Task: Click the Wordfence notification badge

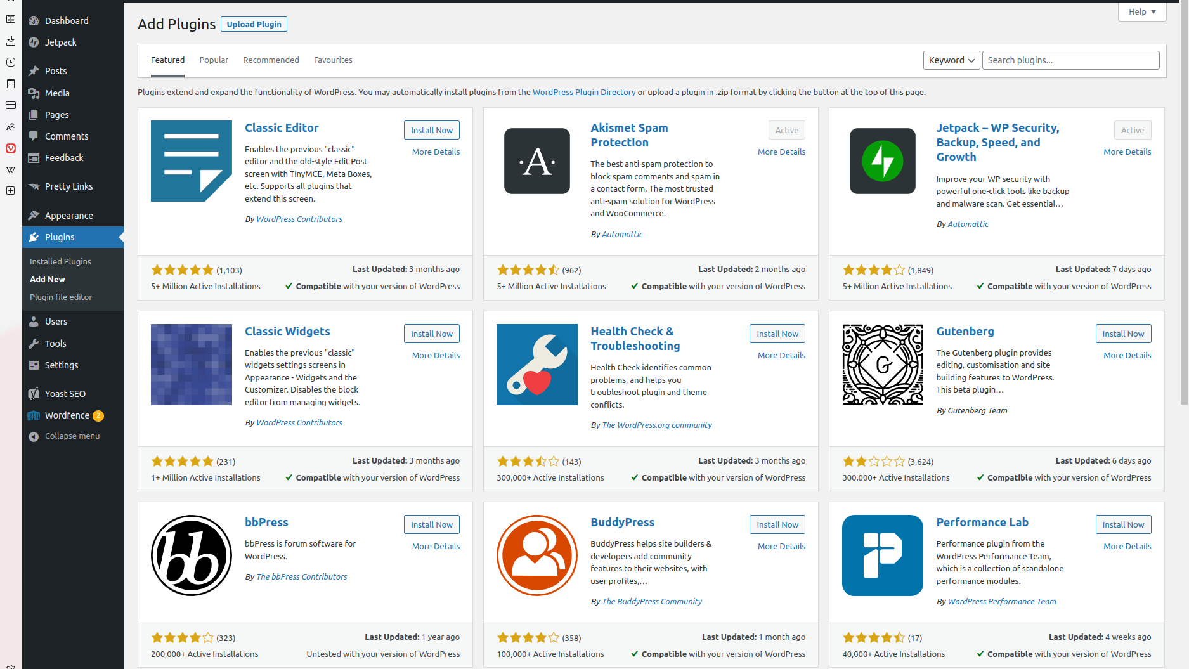Action: 98,416
